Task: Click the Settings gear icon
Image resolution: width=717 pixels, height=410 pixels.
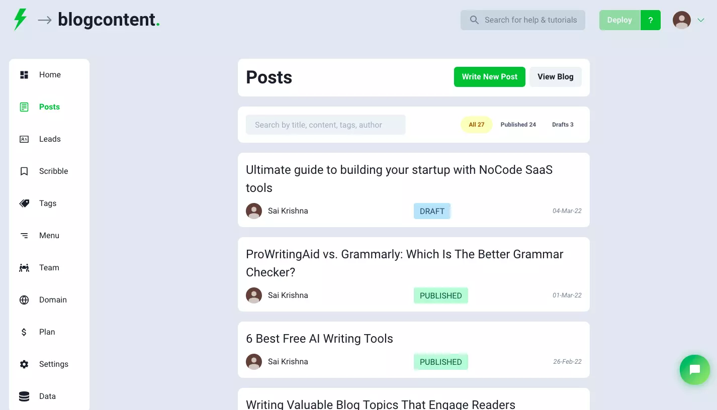Action: point(24,364)
